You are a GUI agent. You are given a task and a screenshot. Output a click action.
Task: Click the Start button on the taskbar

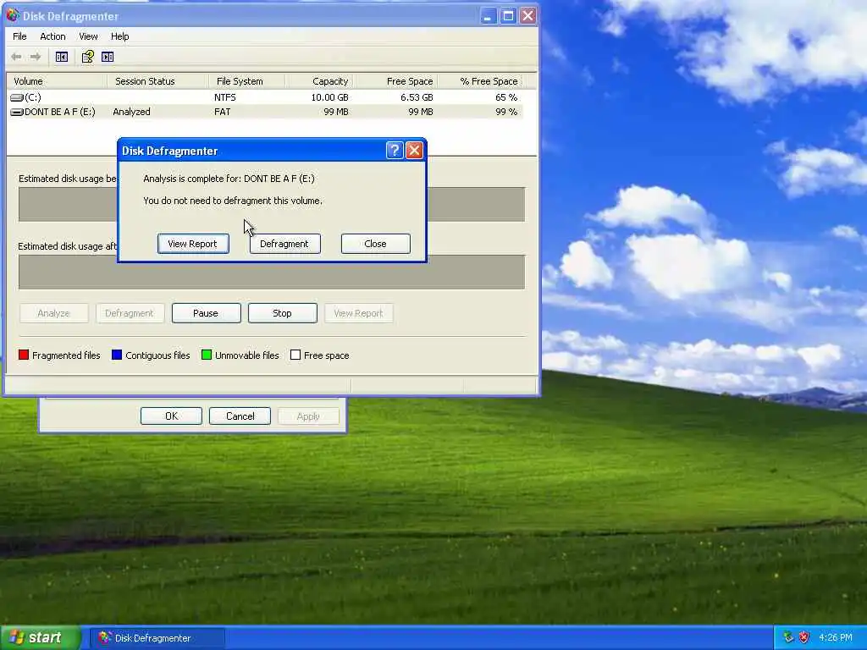point(40,638)
